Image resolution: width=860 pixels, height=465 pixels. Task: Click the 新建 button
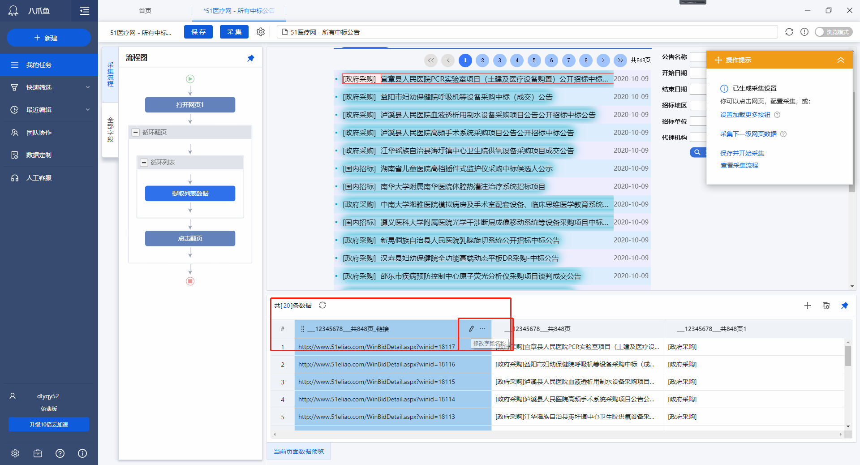click(x=49, y=38)
